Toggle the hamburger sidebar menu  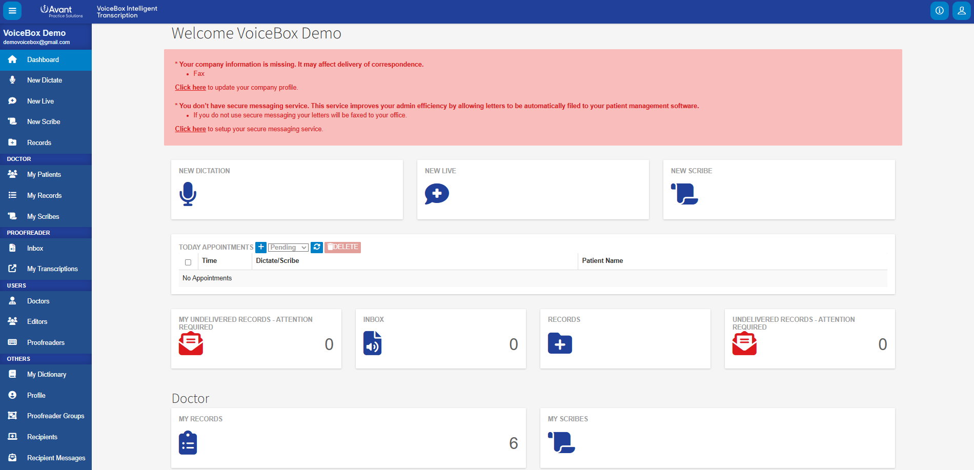[12, 10]
